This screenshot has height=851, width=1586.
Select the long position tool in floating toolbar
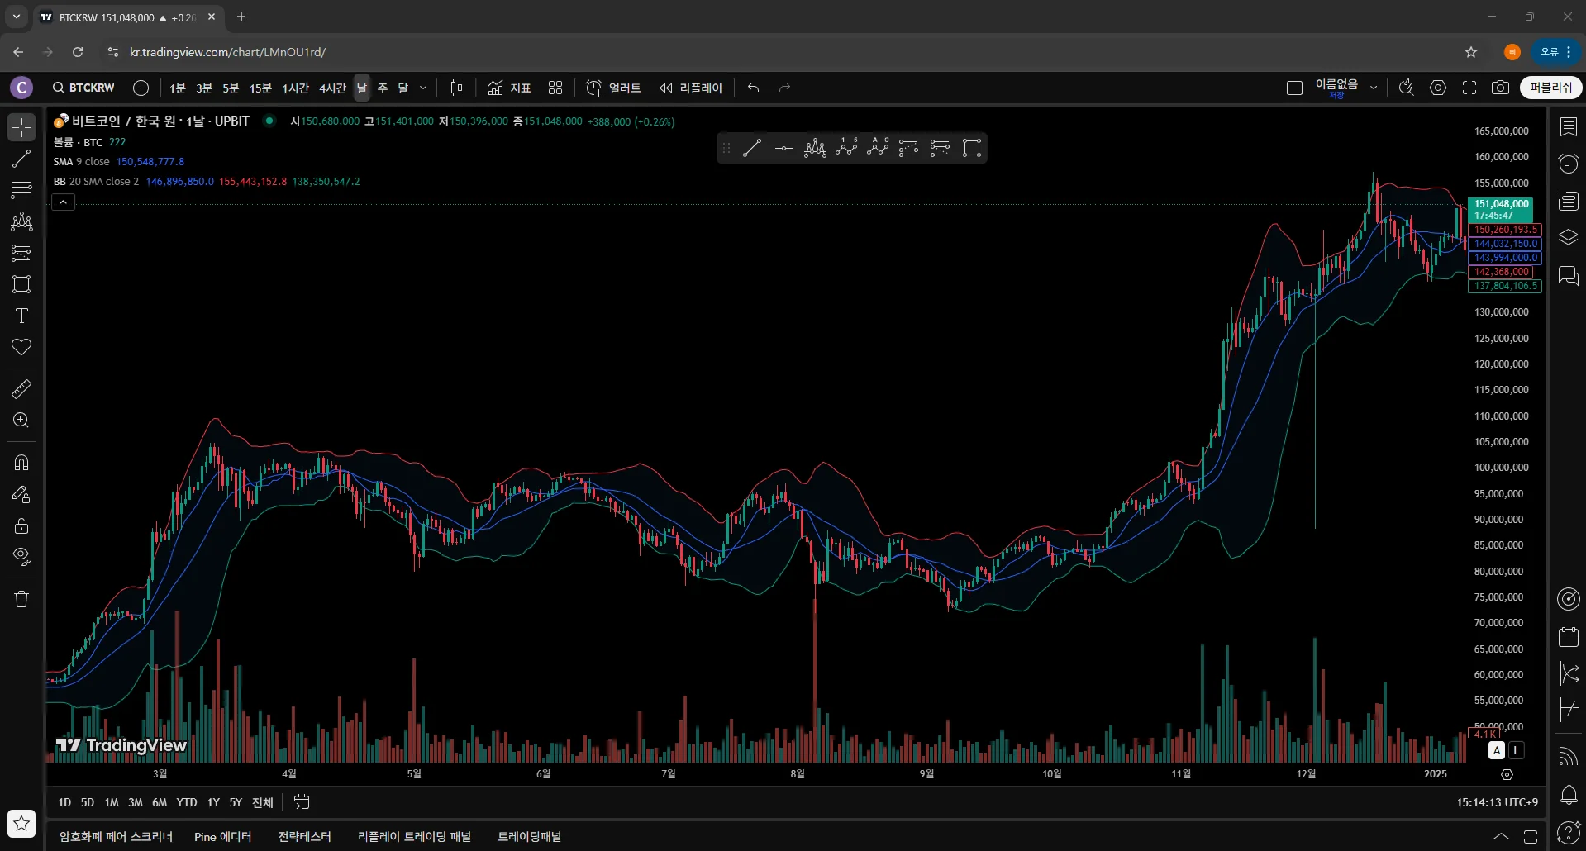[909, 148]
